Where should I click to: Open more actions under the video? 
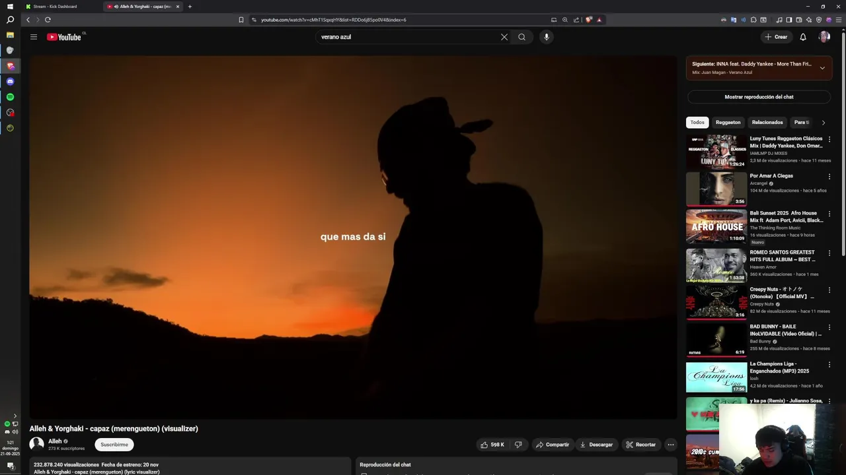tap(671, 445)
